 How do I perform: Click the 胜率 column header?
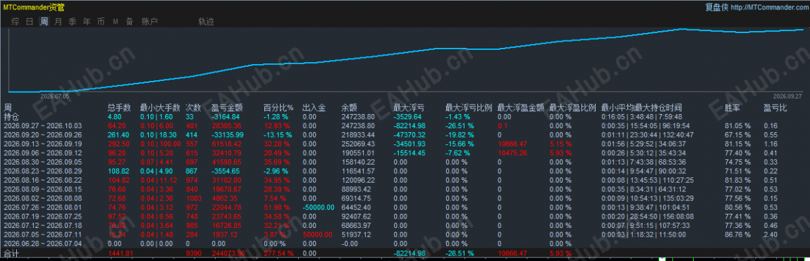tap(732, 108)
